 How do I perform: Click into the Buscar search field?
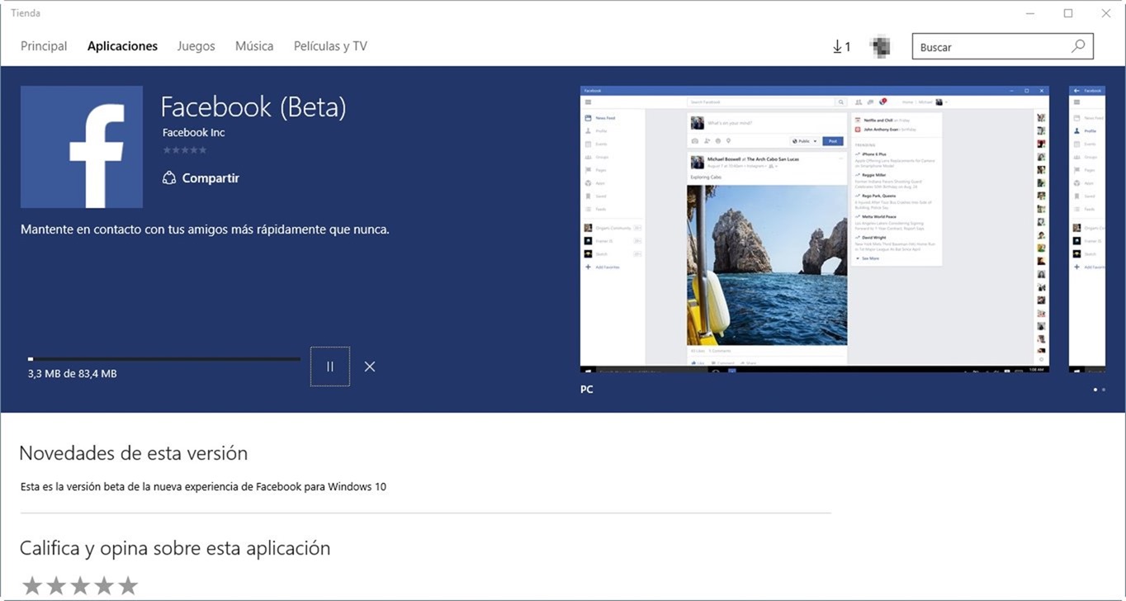click(x=1002, y=47)
